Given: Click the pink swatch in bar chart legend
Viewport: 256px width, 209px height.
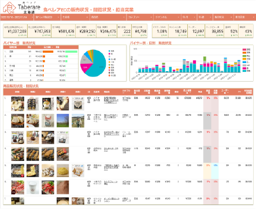Looking at the screenshot, I should 244,50.
